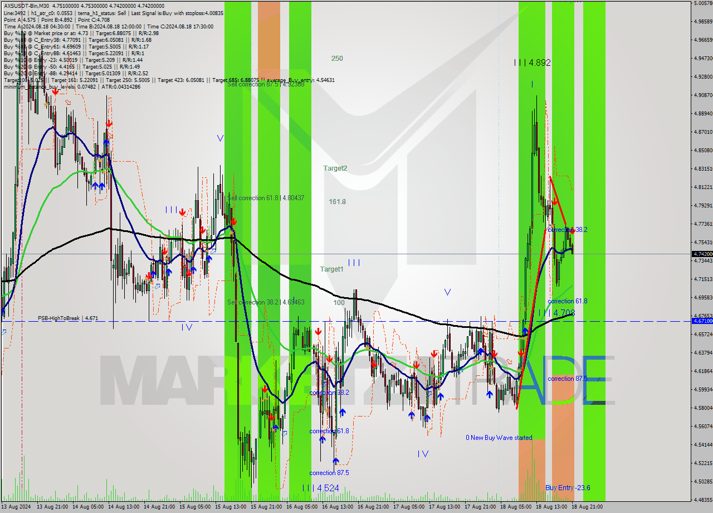Click the blue 4.67100 price level tag

(x=702, y=321)
